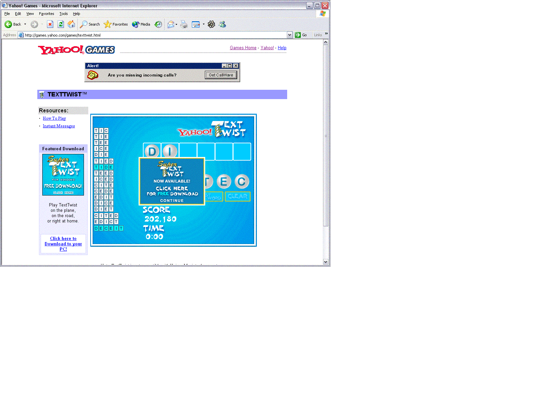Click the DECEIT word in list
The width and height of the screenshot is (533, 399).
tap(109, 228)
